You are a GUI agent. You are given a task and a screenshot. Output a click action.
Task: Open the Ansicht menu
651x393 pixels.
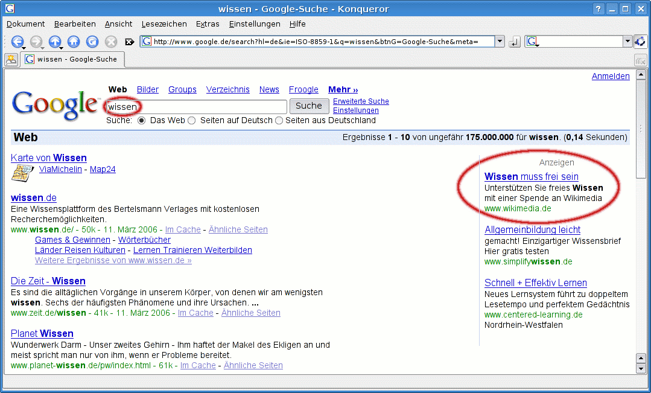tap(118, 24)
